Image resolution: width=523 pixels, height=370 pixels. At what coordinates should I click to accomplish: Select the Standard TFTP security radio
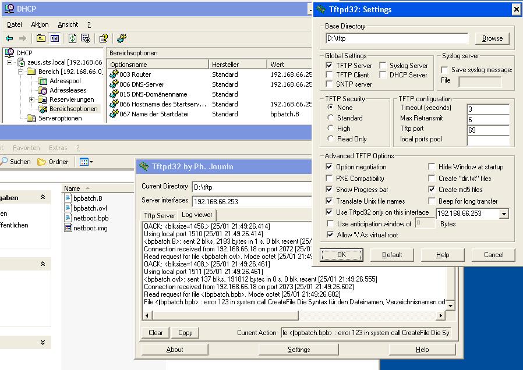[331, 118]
